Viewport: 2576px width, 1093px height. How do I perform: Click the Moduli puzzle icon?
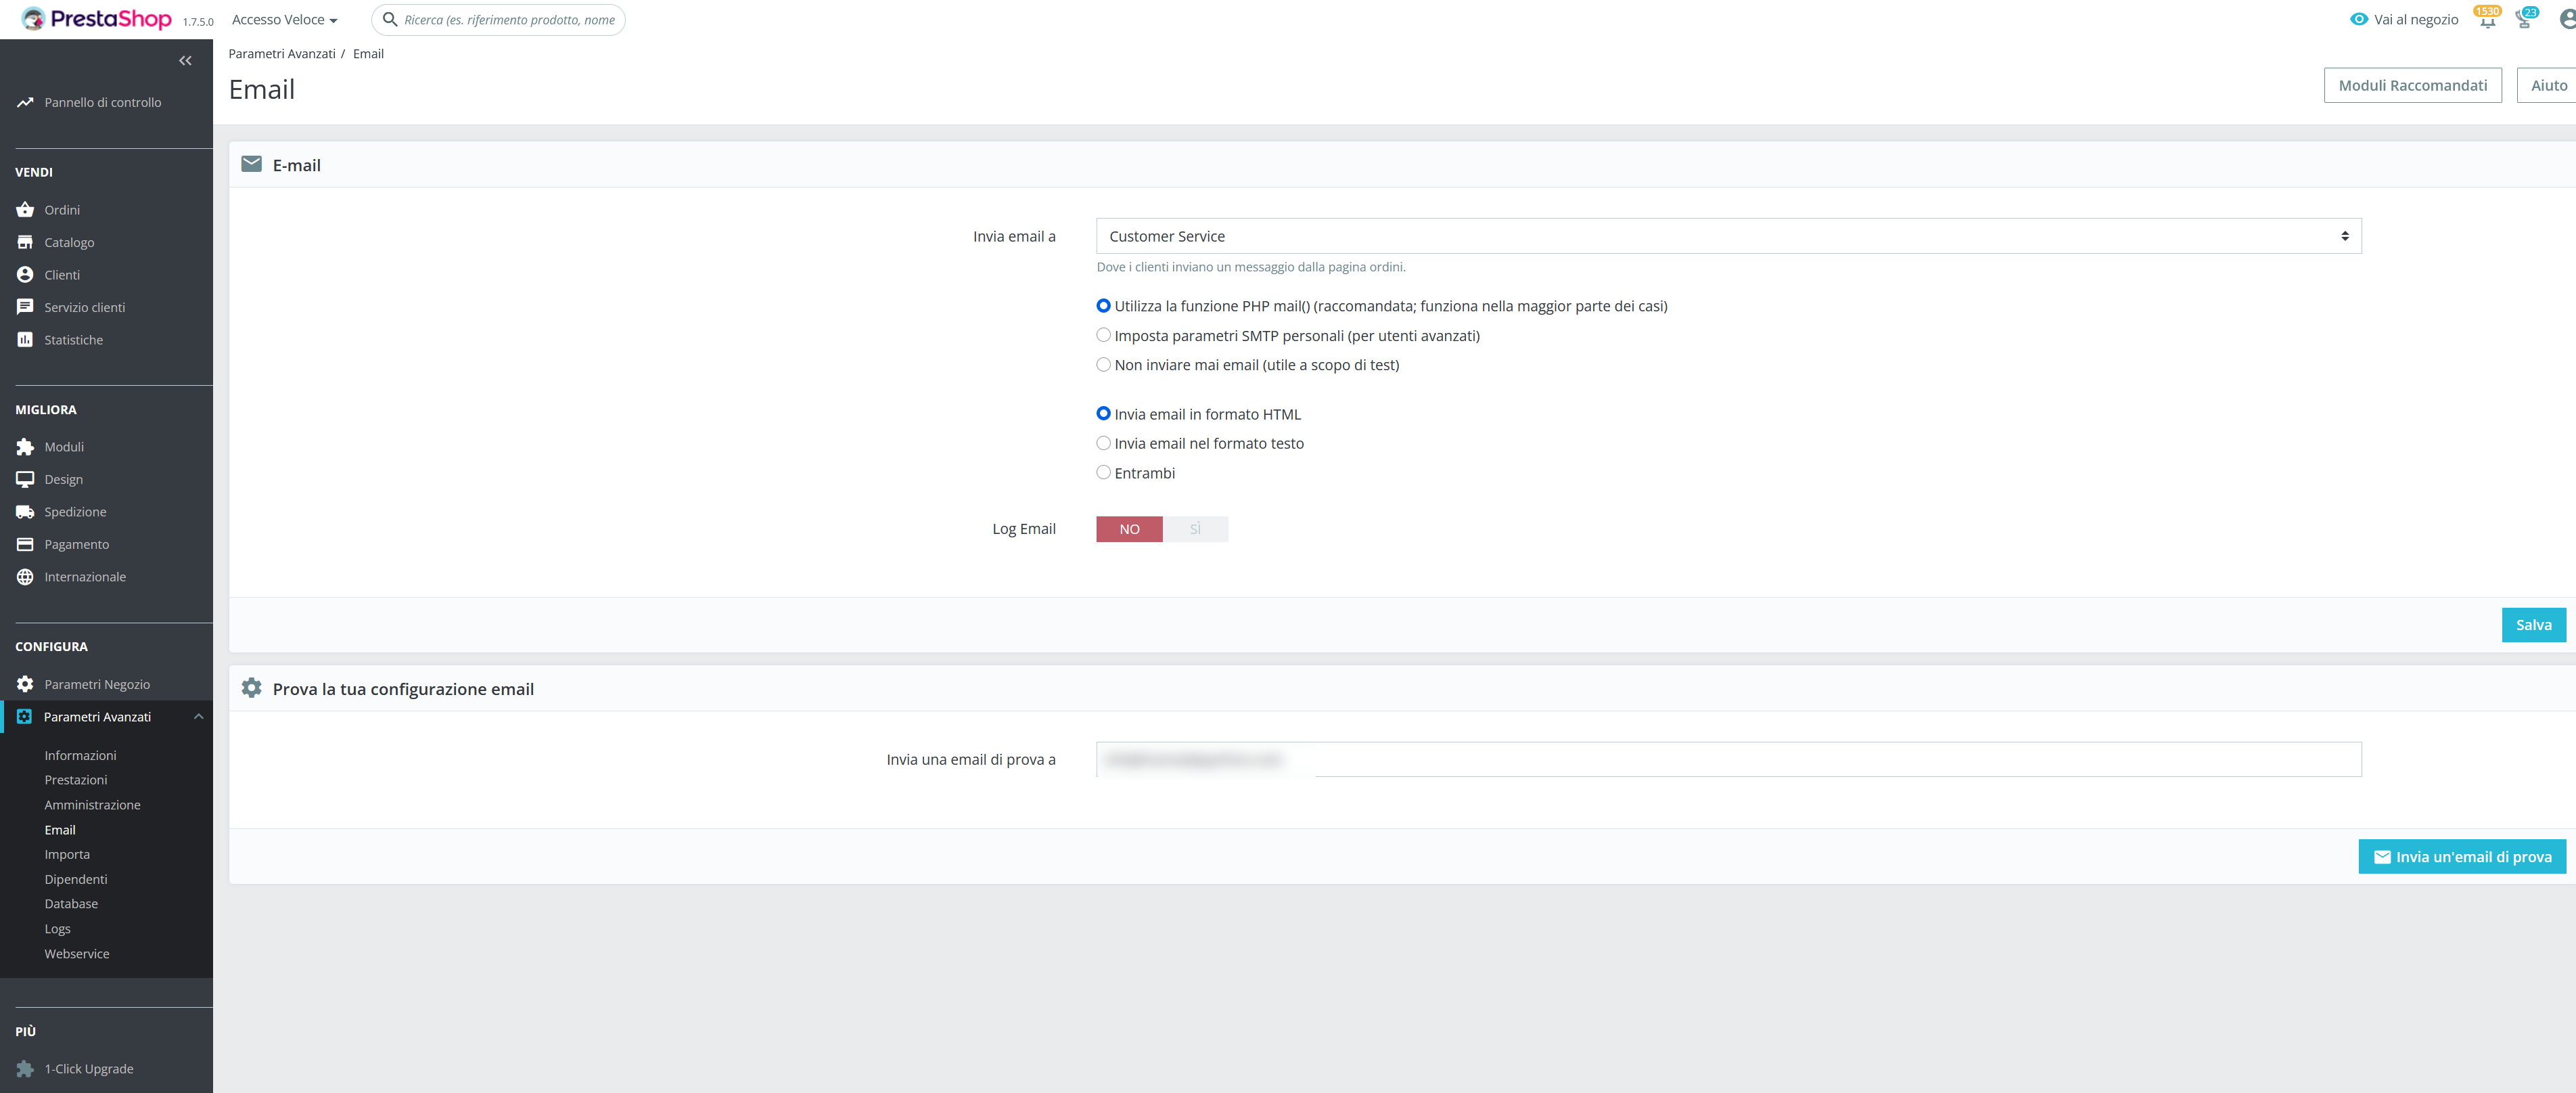pyautogui.click(x=25, y=447)
